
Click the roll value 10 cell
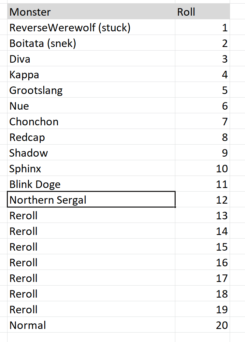pos(202,169)
